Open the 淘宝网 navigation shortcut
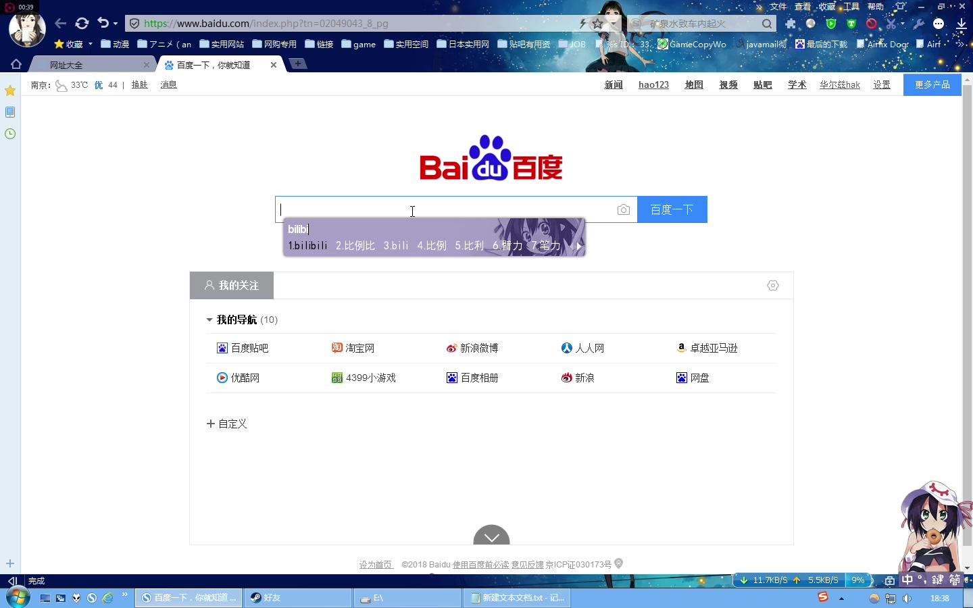The image size is (973, 608). (353, 348)
